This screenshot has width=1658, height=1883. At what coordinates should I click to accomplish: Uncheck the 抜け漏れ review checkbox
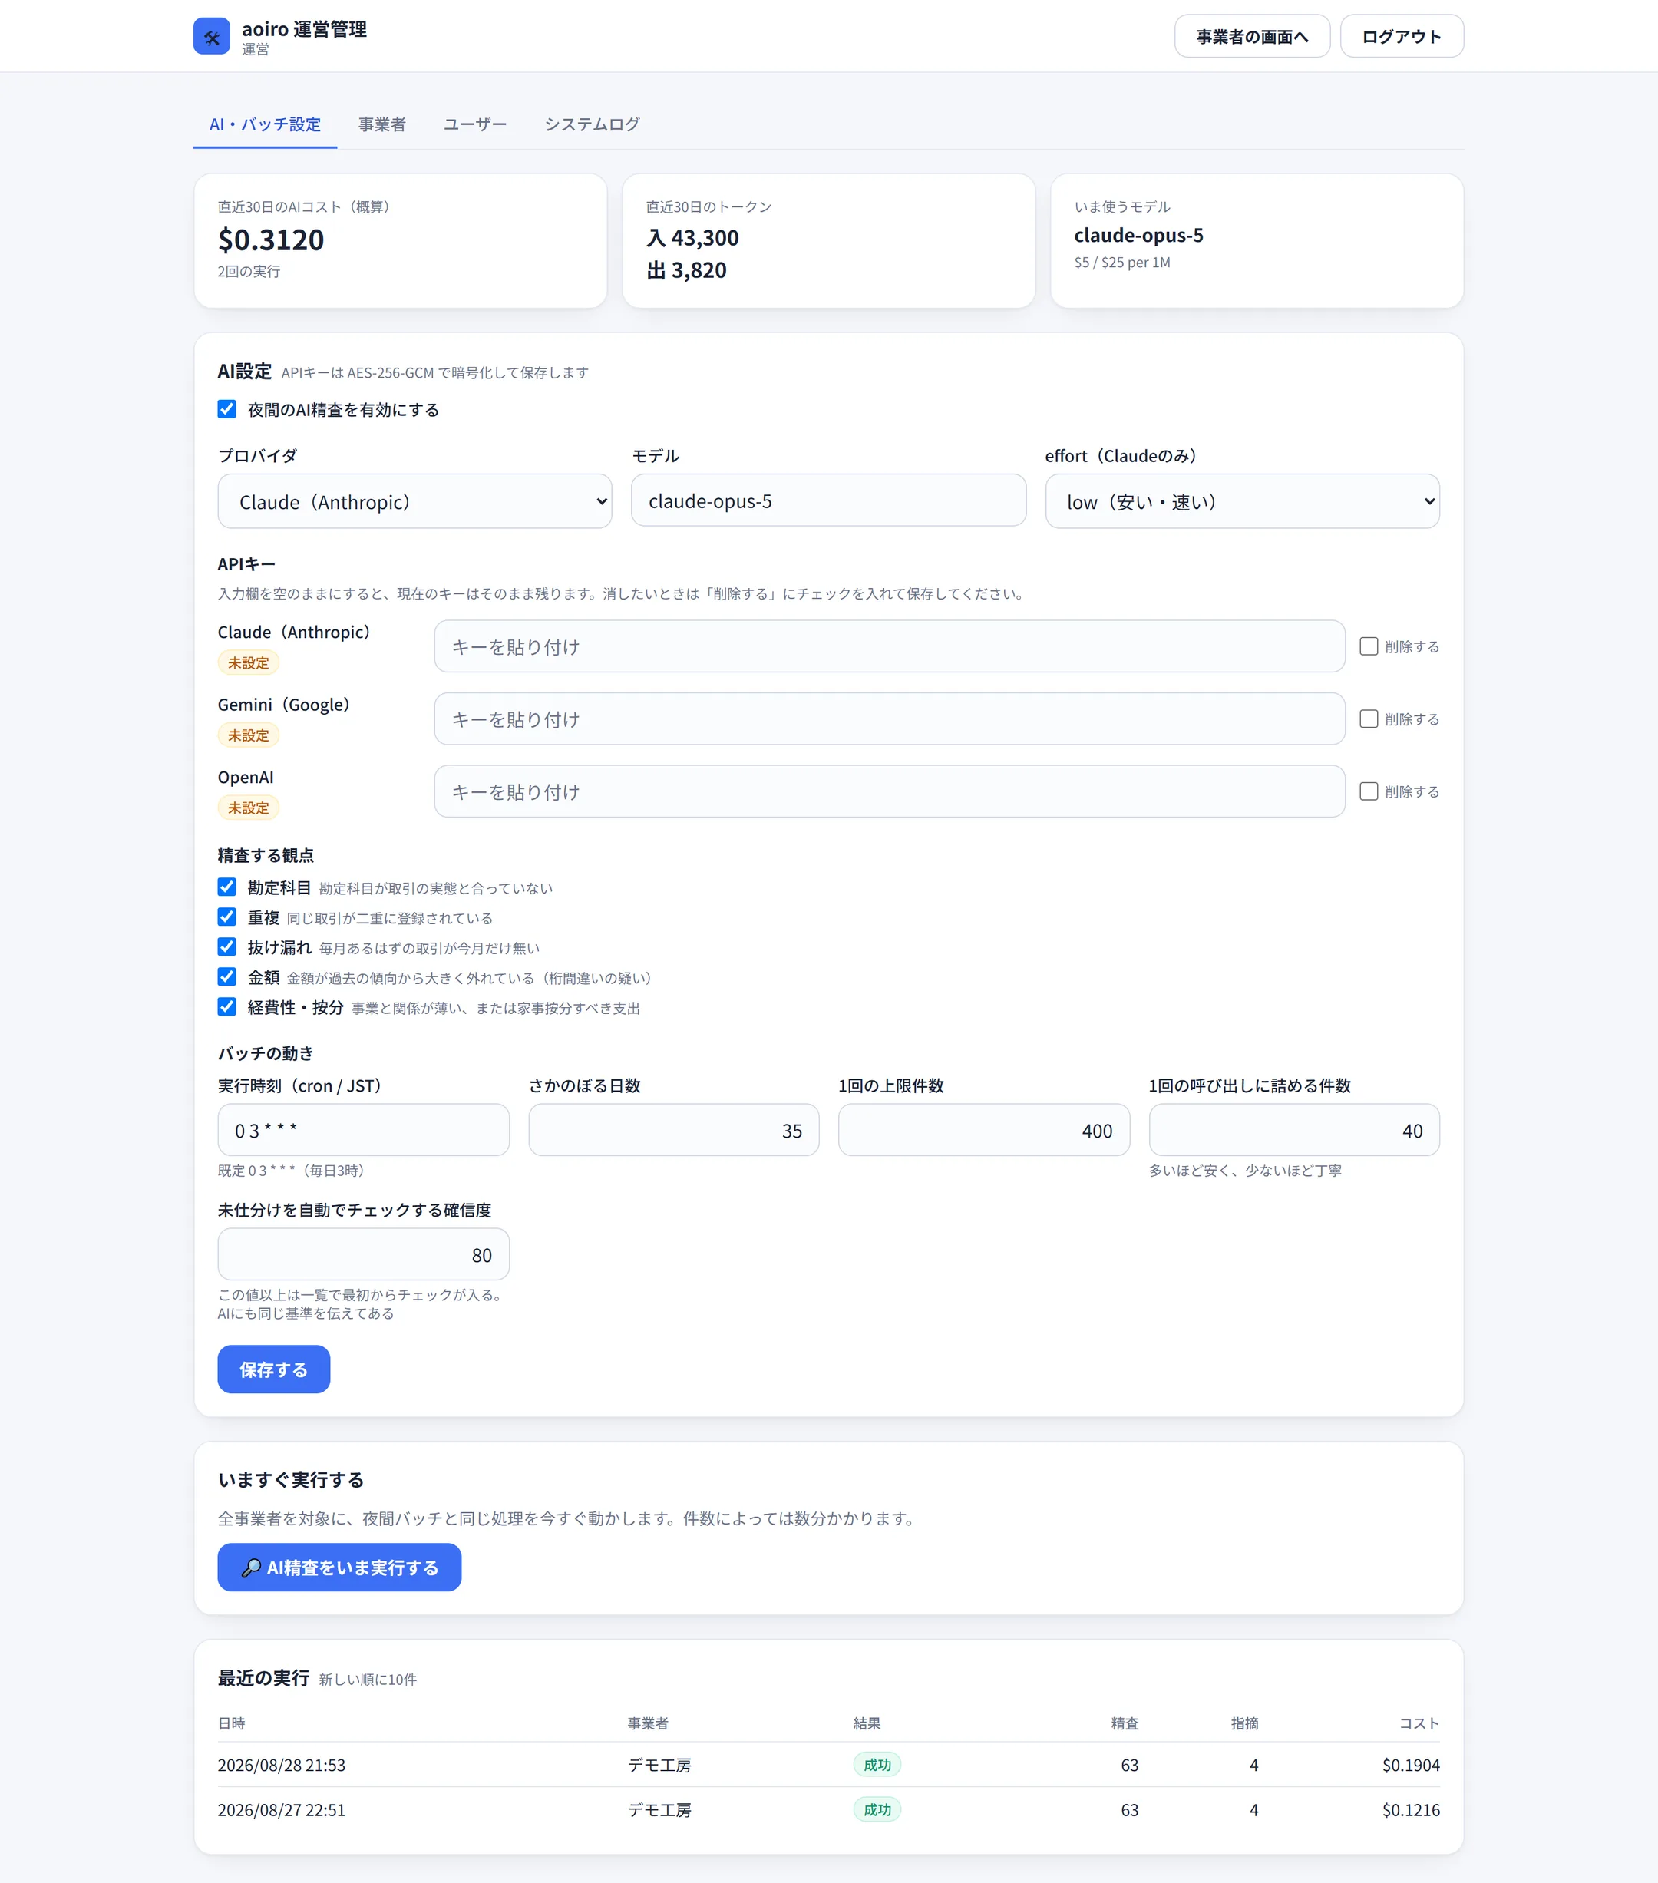[226, 947]
